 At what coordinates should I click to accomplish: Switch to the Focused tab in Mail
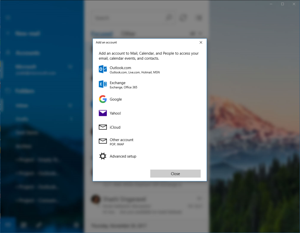tap(102, 34)
